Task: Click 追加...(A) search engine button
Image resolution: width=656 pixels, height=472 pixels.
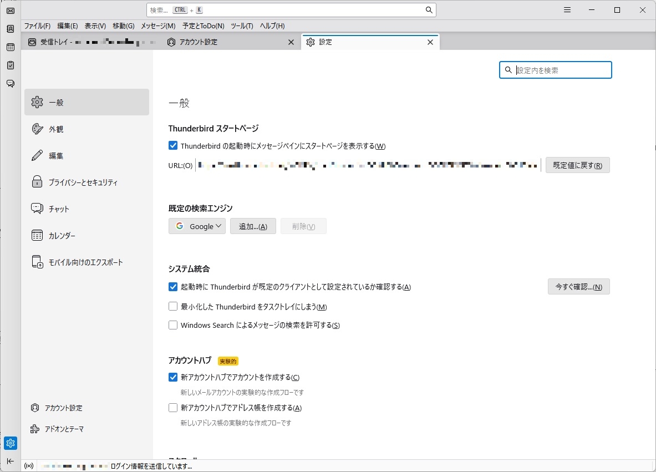Action: [253, 226]
